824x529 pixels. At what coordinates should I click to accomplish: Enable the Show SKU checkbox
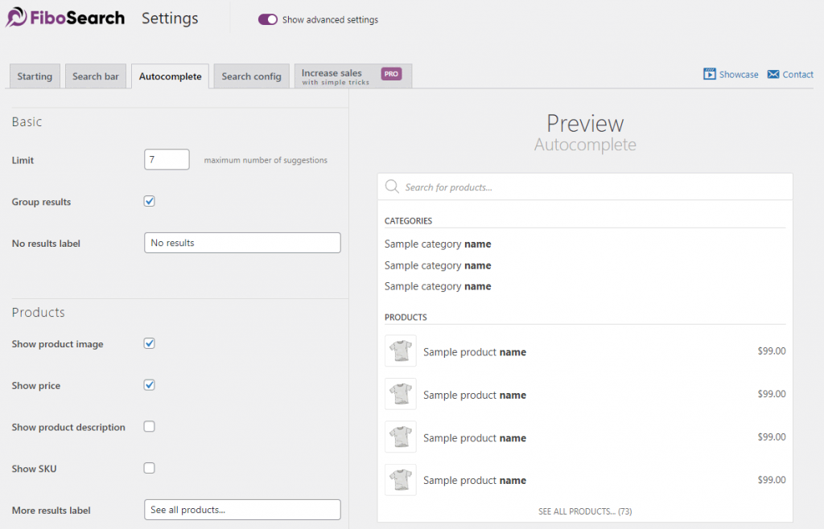[149, 468]
